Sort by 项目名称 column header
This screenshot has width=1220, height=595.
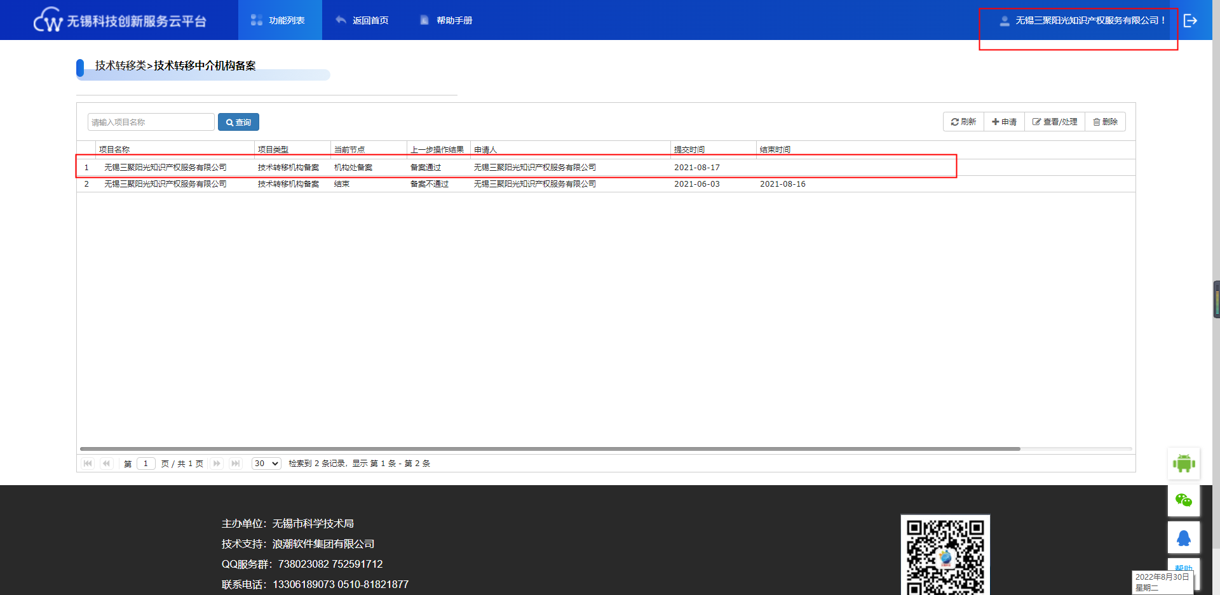point(175,150)
